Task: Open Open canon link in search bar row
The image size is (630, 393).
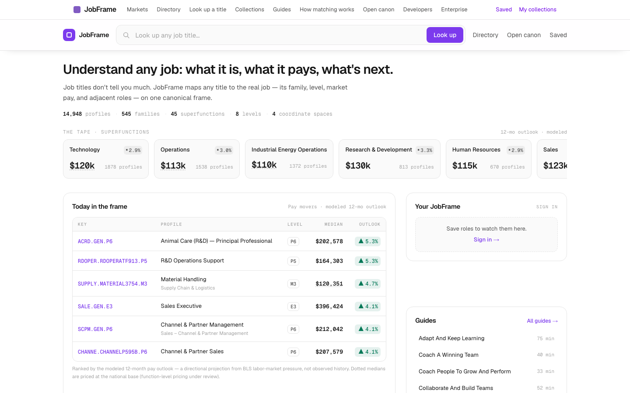Action: point(524,35)
